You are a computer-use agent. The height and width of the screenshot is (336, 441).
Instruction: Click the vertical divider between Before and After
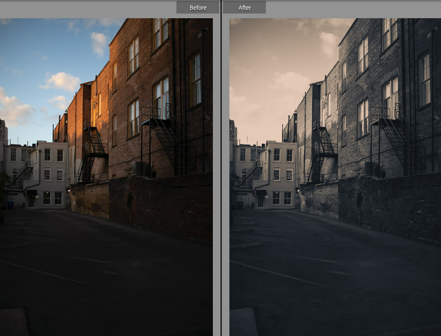click(221, 169)
